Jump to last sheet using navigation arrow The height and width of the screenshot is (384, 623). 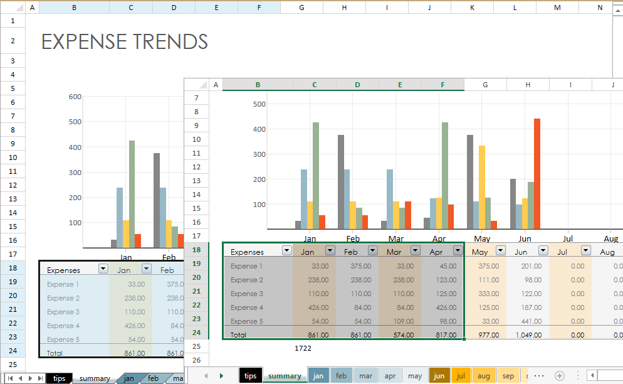coord(41,378)
